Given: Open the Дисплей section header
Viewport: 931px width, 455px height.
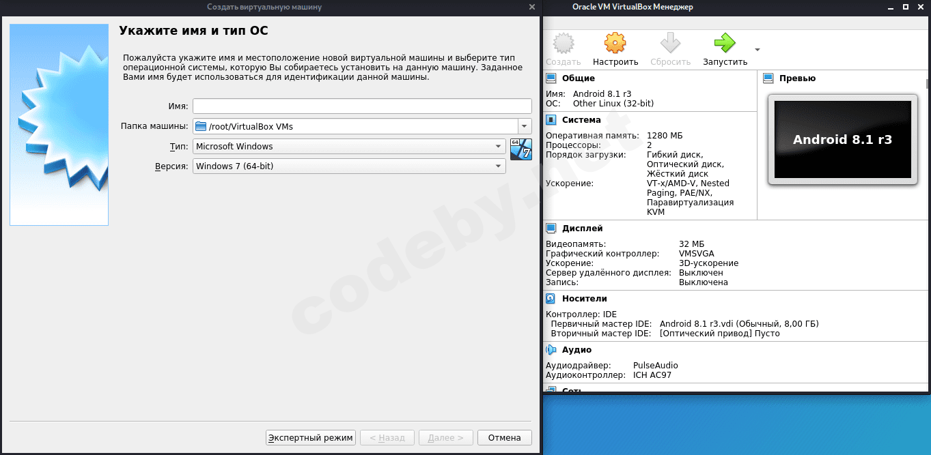Looking at the screenshot, I should 582,229.
